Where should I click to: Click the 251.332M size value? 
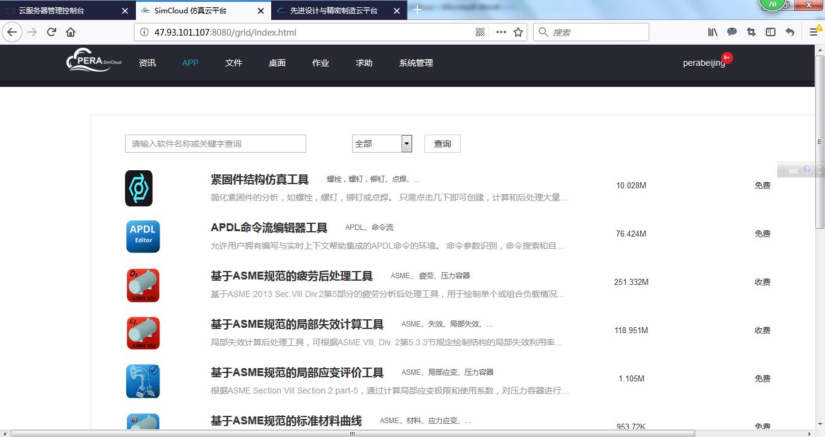[x=631, y=282]
